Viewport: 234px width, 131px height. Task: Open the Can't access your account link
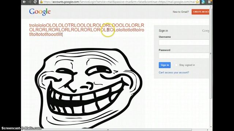click(x=174, y=72)
